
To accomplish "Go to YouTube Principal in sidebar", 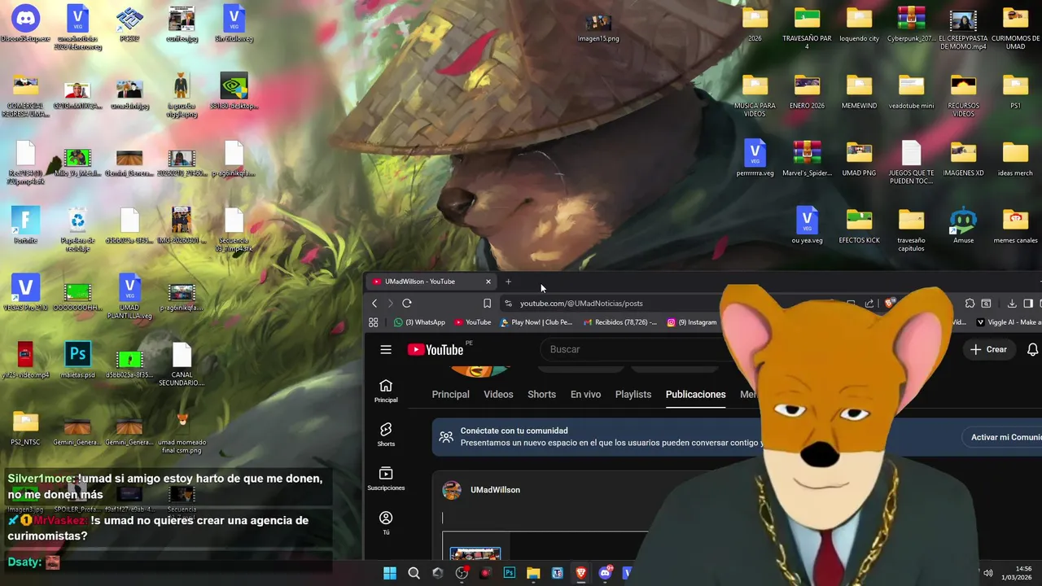I will (386, 391).
